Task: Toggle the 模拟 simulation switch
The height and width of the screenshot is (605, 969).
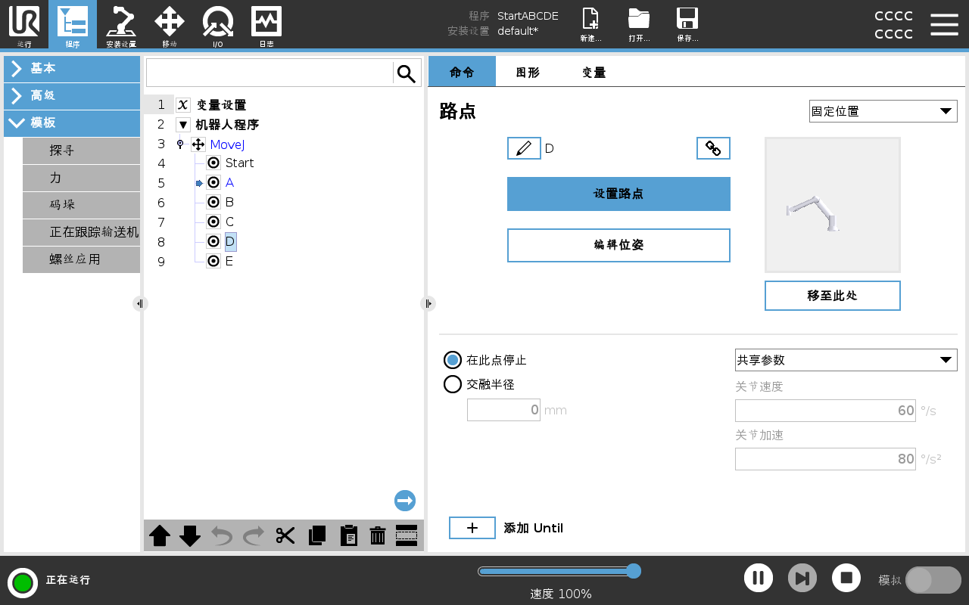Action: tap(933, 580)
